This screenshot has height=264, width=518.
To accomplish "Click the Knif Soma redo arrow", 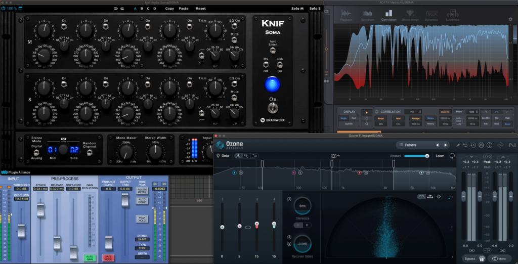I will (122, 9).
